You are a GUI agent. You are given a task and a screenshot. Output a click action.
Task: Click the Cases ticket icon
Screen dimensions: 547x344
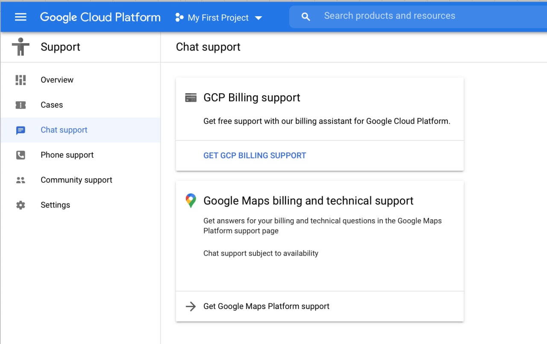[x=21, y=105]
